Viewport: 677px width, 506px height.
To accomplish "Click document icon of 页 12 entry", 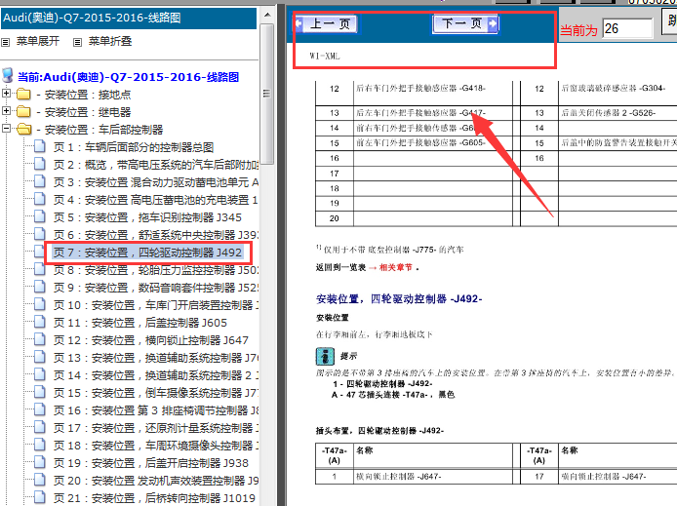I will pyautogui.click(x=40, y=339).
